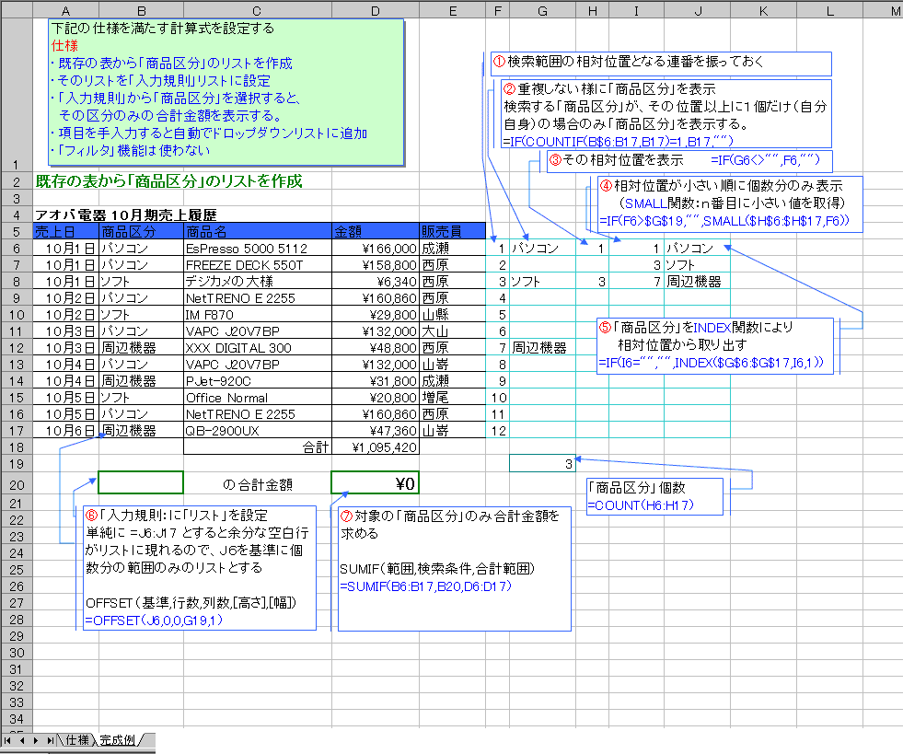Viewport: 903px width, 754px height.
Task: Go to last sheet navigation arrow
Action: [51, 740]
